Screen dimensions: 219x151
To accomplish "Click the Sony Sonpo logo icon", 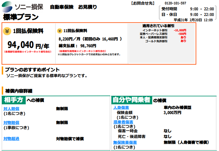I will (7, 7).
